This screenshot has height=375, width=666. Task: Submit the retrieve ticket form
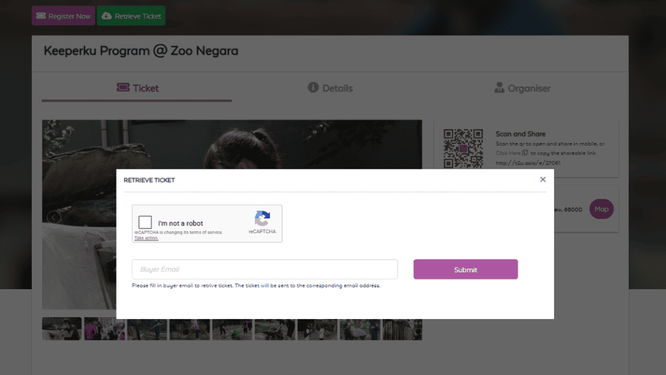[x=466, y=269]
